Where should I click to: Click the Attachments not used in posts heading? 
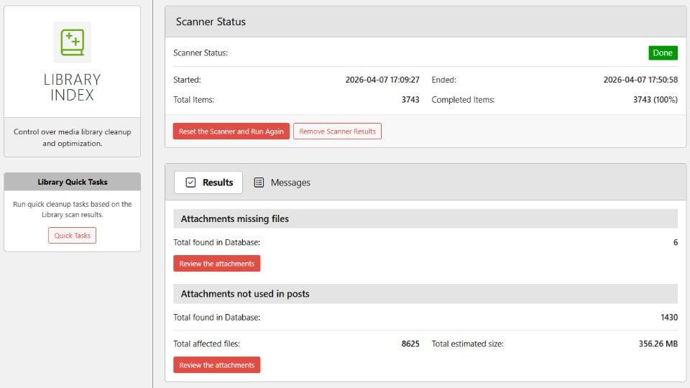pos(245,294)
